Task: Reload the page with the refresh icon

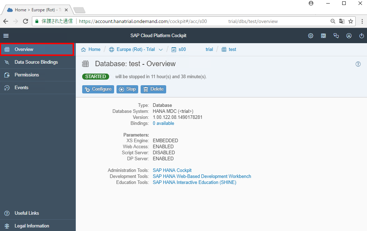Action: [x=26, y=21]
